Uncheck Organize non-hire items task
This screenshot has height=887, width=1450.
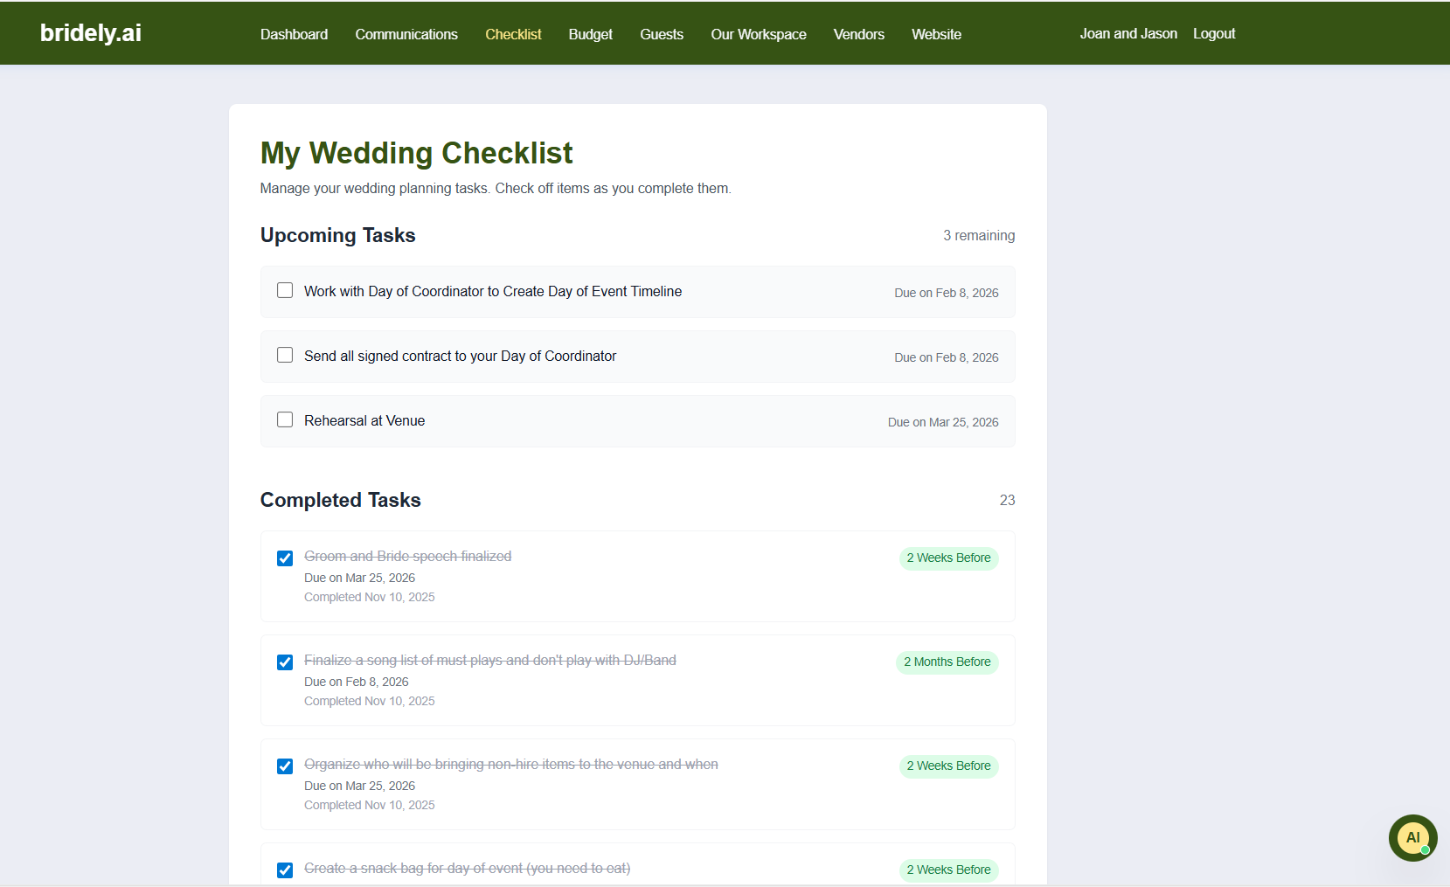point(285,766)
